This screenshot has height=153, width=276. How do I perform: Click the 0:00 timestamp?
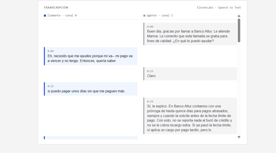point(150,27)
